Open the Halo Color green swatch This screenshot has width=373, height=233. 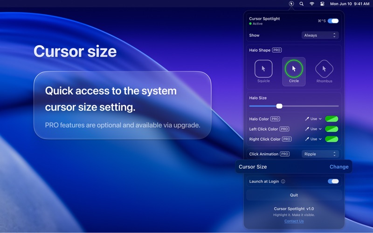tap(332, 119)
